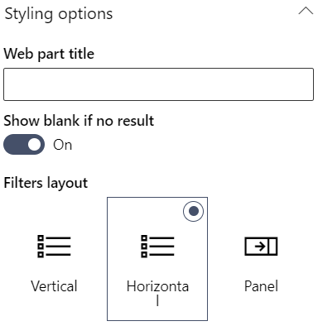318x326 pixels.
Task: Click the Show blank if no result label
Action: 79,121
